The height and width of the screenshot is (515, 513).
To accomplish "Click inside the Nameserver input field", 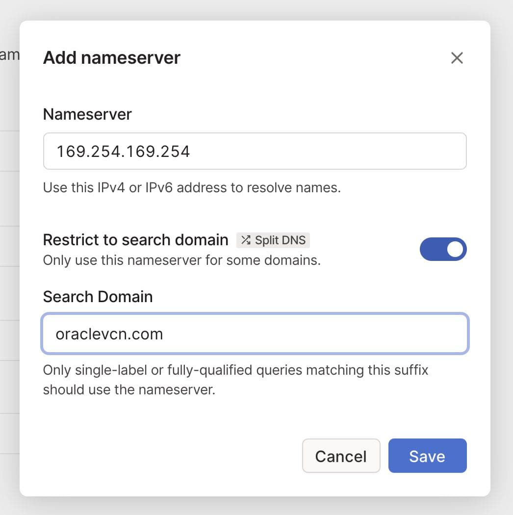I will 255,151.
